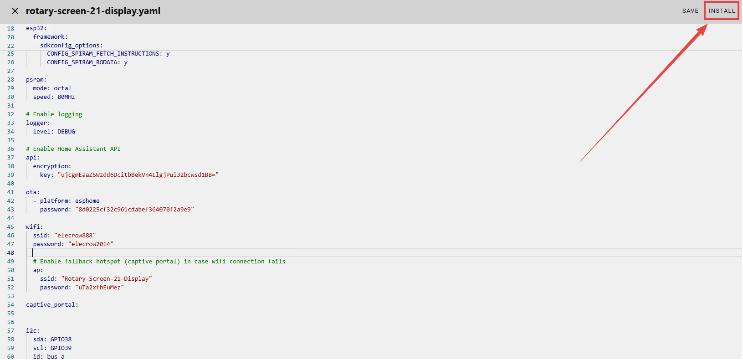The height and width of the screenshot is (360, 743).
Task: Close the YAML editor with the X icon
Action: coord(15,11)
